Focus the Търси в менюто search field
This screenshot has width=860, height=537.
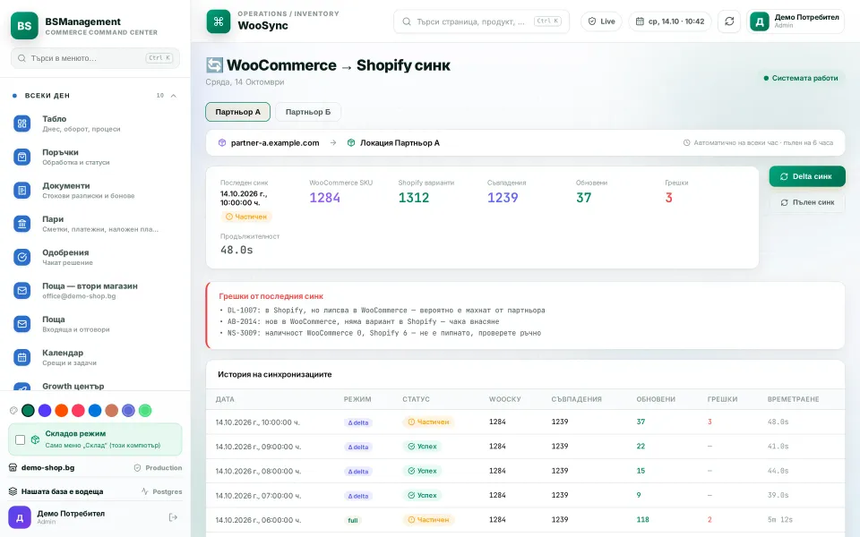(x=95, y=57)
